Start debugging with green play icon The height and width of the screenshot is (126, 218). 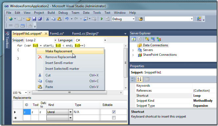102,19
